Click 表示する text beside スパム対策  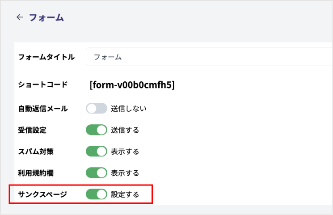pyautogui.click(x=125, y=152)
